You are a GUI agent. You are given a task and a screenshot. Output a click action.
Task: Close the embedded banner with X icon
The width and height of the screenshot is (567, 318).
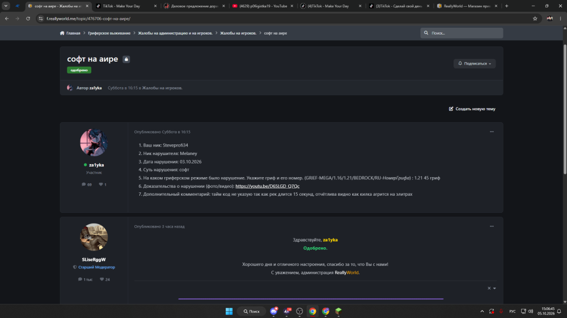[489, 288]
